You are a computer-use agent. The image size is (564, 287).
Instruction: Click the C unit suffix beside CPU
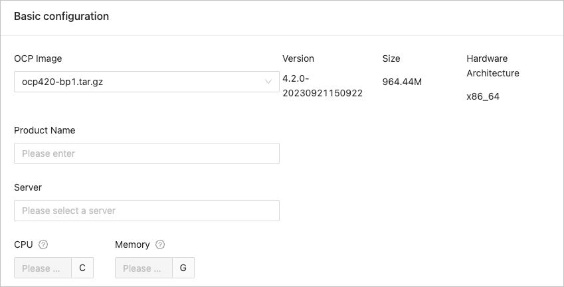(x=82, y=268)
